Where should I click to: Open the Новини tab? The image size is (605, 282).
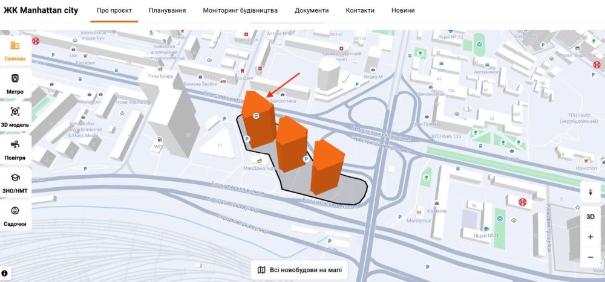tap(403, 10)
